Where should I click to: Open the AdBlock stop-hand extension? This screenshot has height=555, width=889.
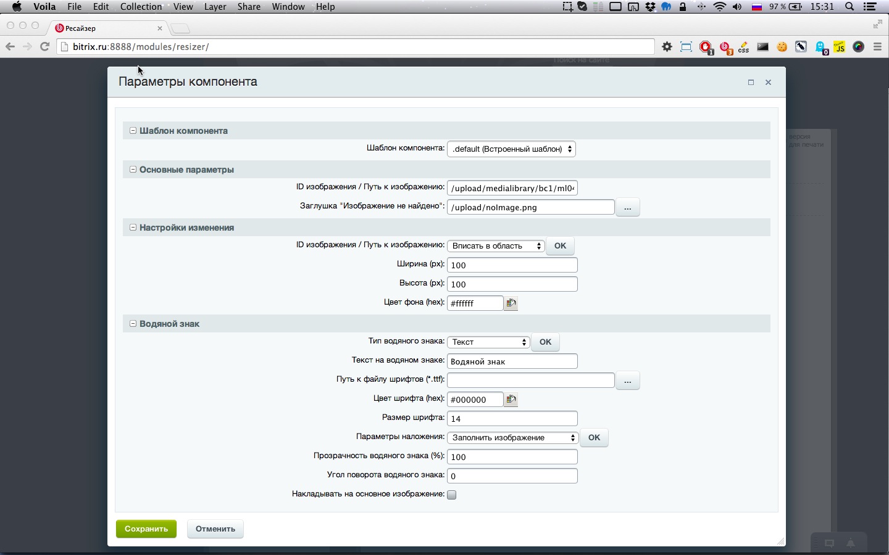click(706, 47)
